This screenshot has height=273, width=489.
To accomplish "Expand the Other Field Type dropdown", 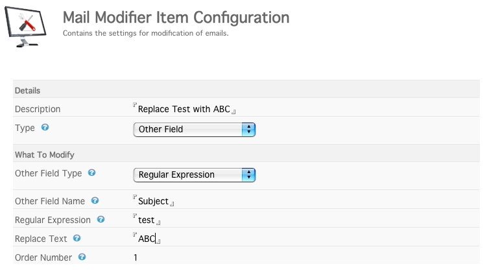I will [195, 175].
